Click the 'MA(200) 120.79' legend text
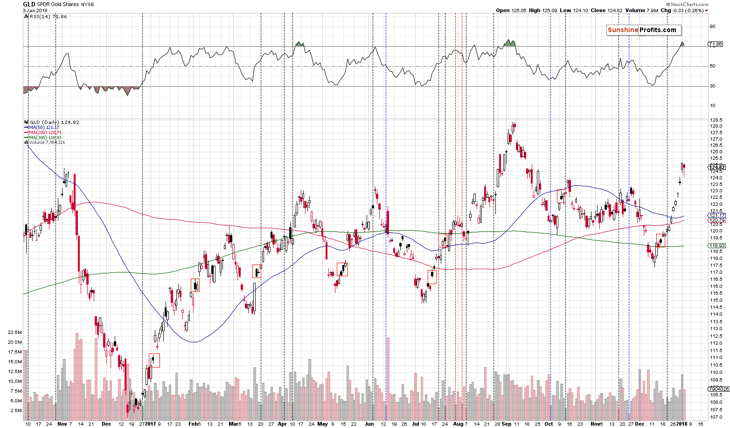Screen dimensions: 730x428 click(45, 133)
